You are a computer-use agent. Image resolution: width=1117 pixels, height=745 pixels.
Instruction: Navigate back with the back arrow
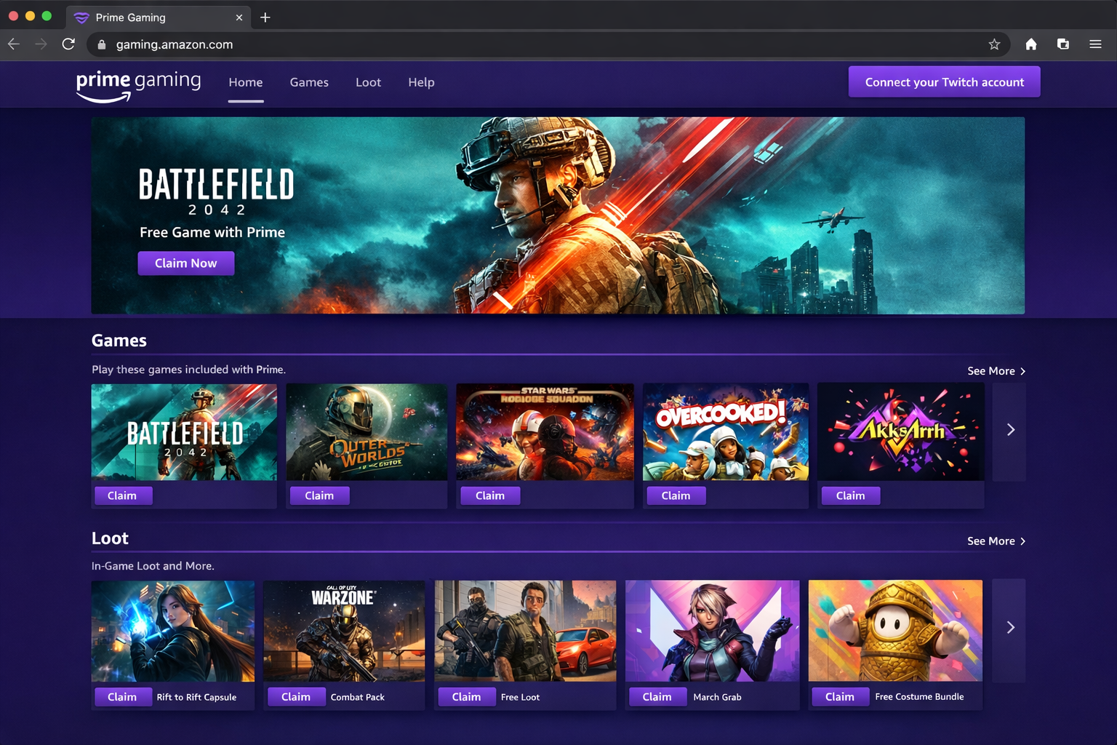[x=13, y=44]
